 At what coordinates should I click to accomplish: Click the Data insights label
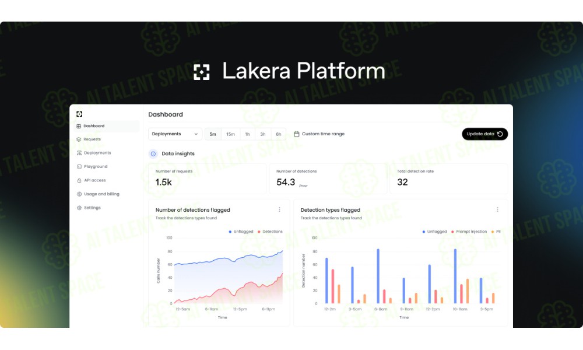178,153
